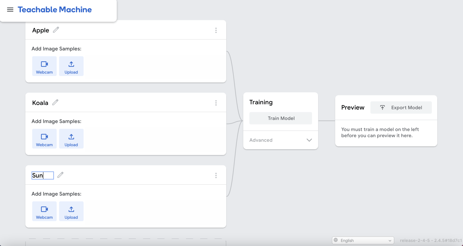Click into the Sun class name field
The image size is (463, 246).
click(x=43, y=175)
